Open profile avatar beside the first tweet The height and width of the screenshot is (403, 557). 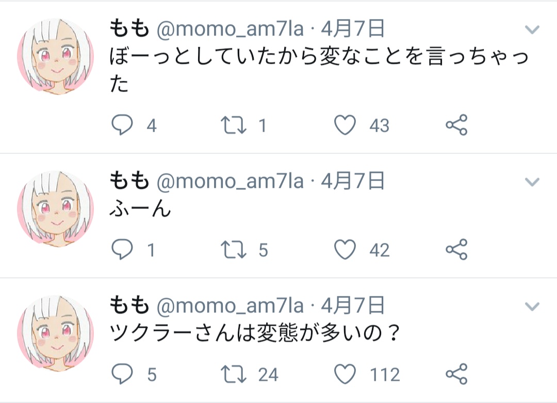[56, 57]
